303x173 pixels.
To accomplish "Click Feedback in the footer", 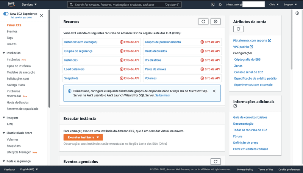I will [9, 170].
